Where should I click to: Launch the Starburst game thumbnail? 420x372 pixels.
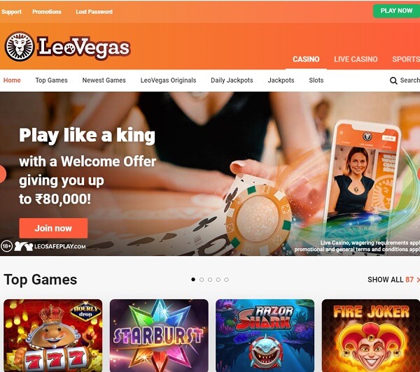coord(159,336)
